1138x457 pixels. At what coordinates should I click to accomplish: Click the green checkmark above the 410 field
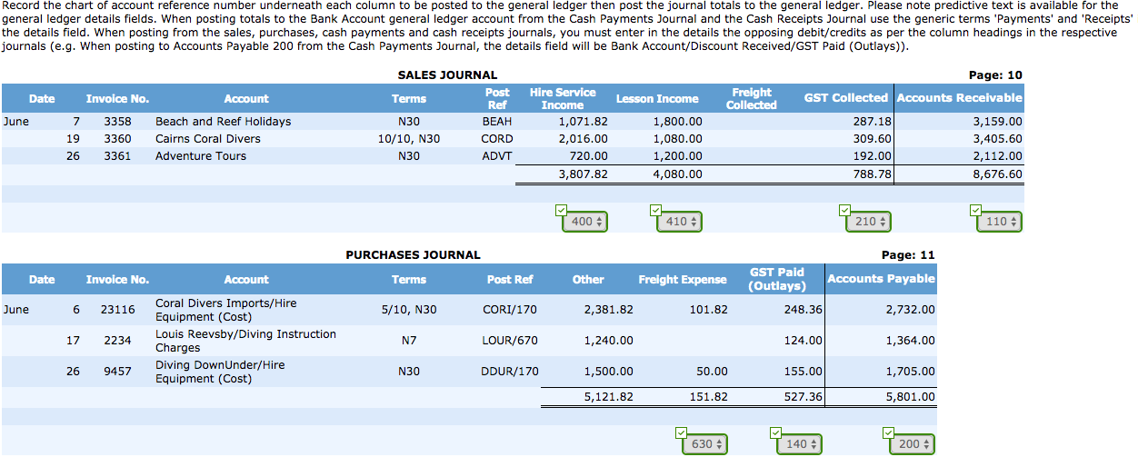(x=655, y=211)
